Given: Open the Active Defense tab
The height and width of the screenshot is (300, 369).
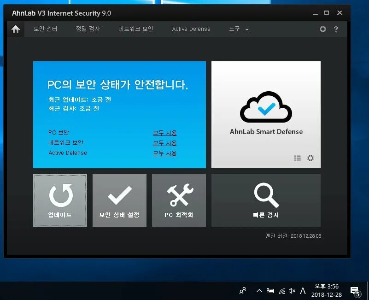Looking at the screenshot, I should (x=191, y=29).
